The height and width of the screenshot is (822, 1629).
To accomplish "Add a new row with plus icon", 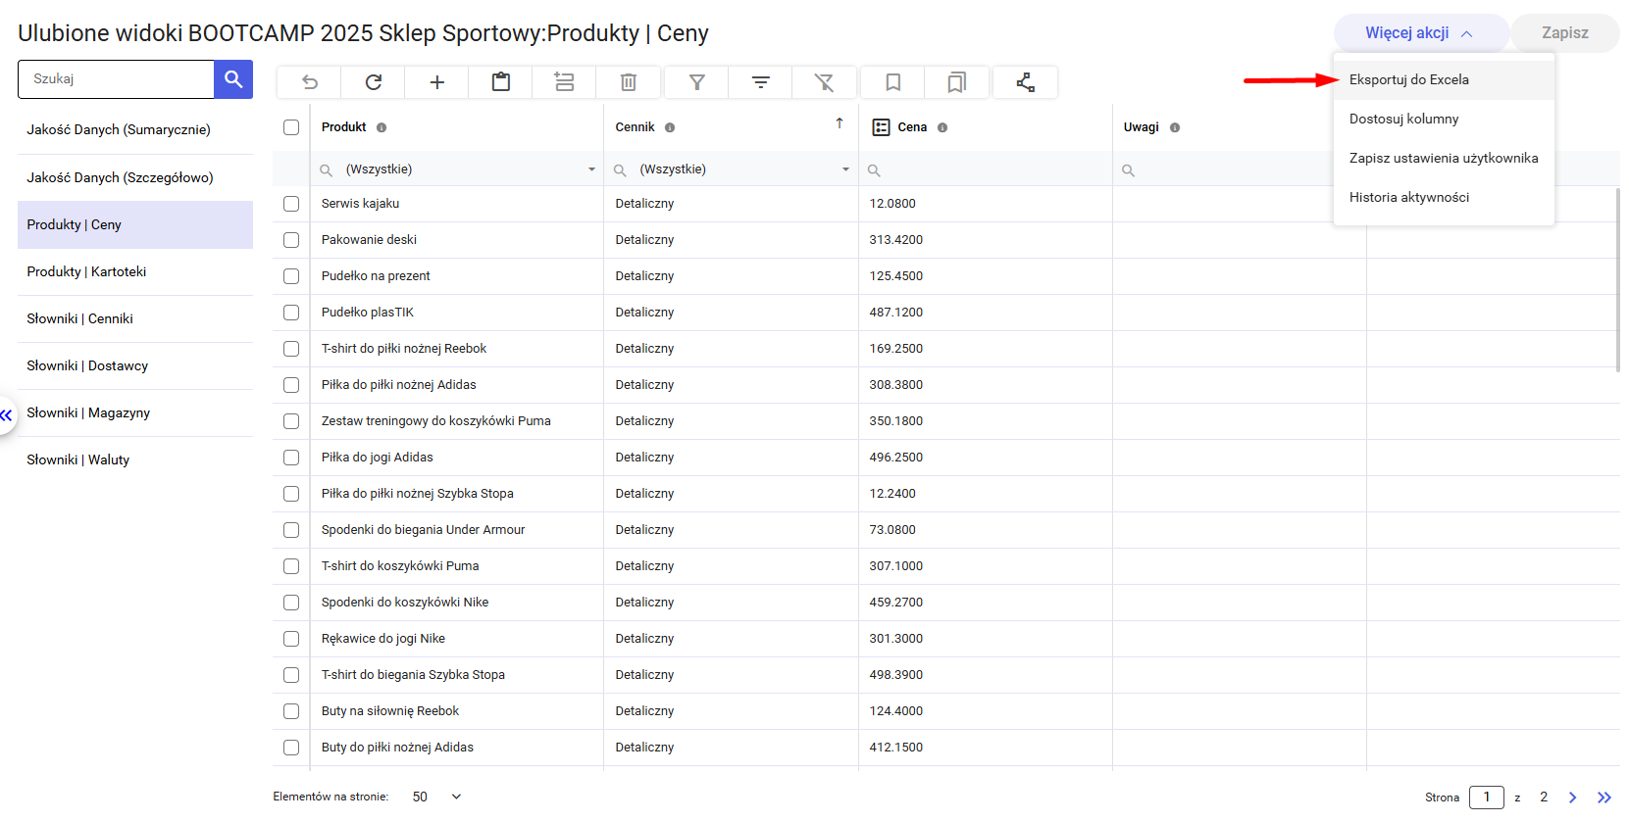I will pos(437,82).
